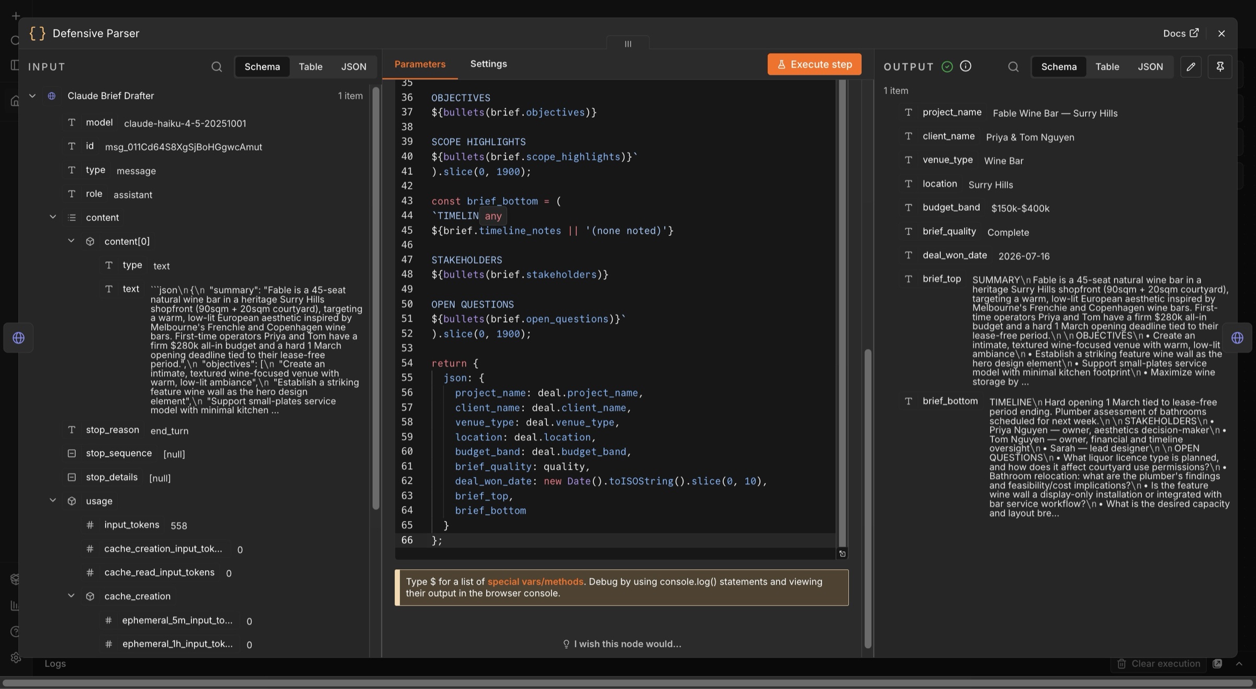Switch OUTPUT view to Schema
This screenshot has width=1256, height=689.
(1059, 67)
